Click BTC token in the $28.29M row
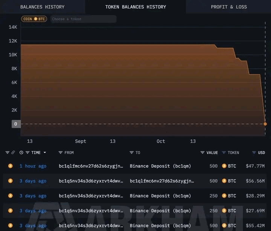This screenshot has width=271, height=231. tap(229, 196)
